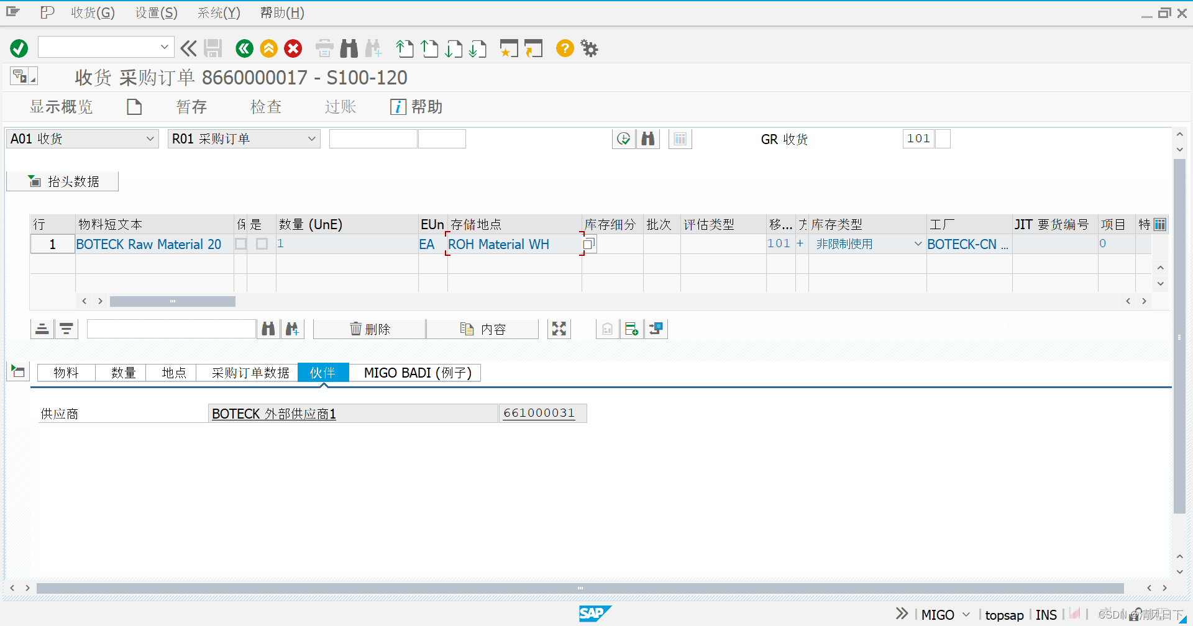This screenshot has height=626, width=1193.
Task: Open the command field dropdown
Action: click(x=165, y=47)
